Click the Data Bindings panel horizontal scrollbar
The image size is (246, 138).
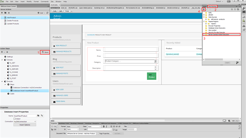coord(214,59)
